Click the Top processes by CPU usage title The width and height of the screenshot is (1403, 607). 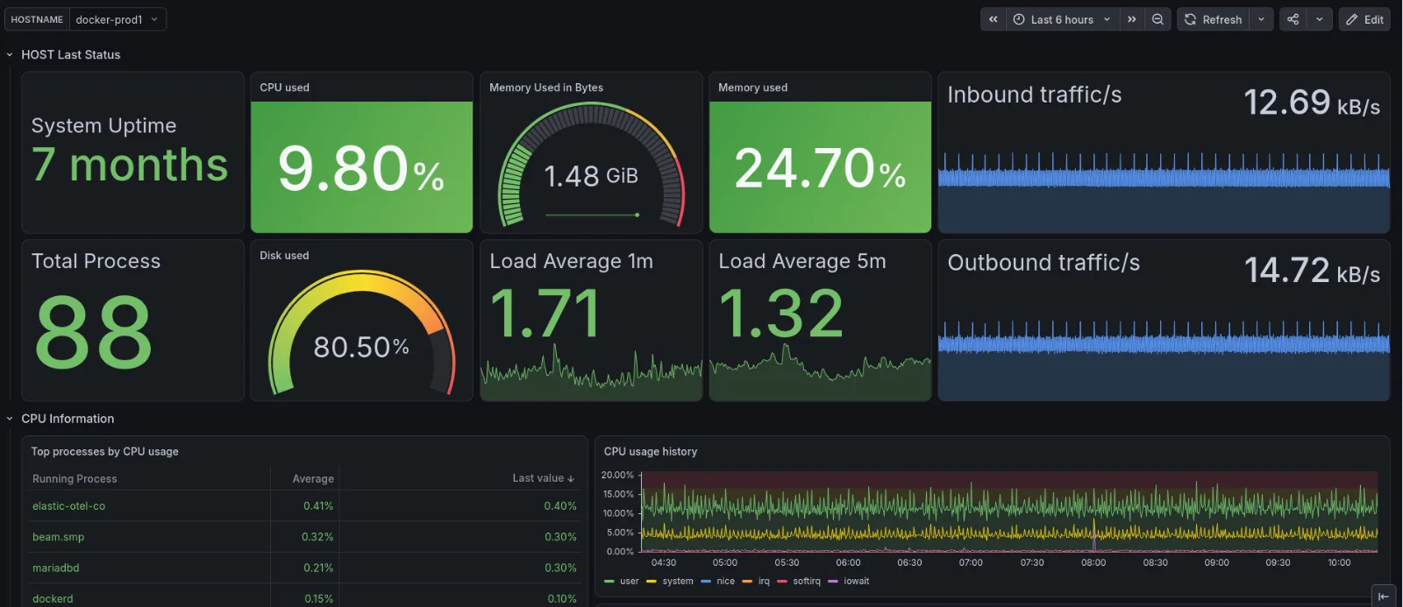click(104, 452)
